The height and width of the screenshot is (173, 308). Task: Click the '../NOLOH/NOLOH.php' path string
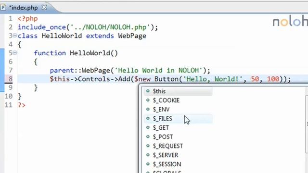[110, 27]
